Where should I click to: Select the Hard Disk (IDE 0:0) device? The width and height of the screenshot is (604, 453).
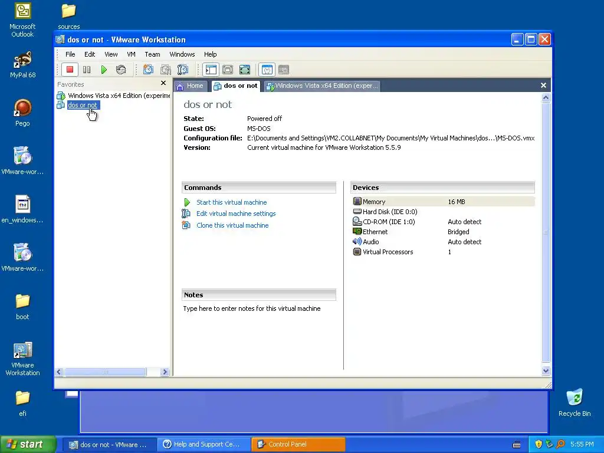click(x=443, y=212)
